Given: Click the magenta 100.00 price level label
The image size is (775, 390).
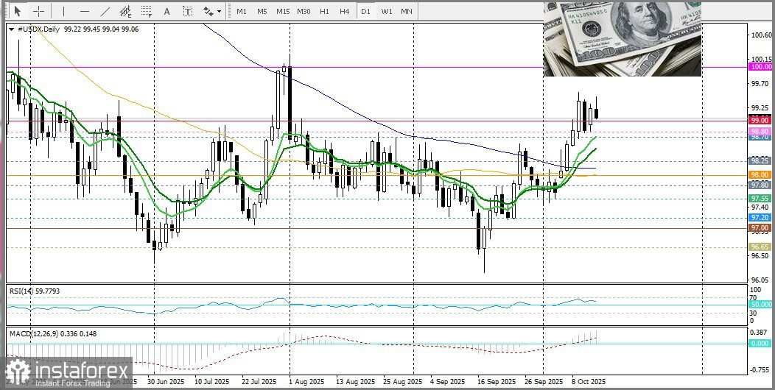Looking at the screenshot, I should 760,67.
